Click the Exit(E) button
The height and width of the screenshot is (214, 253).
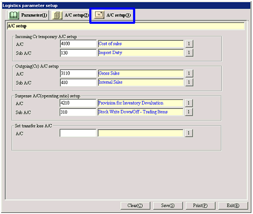tap(233, 206)
